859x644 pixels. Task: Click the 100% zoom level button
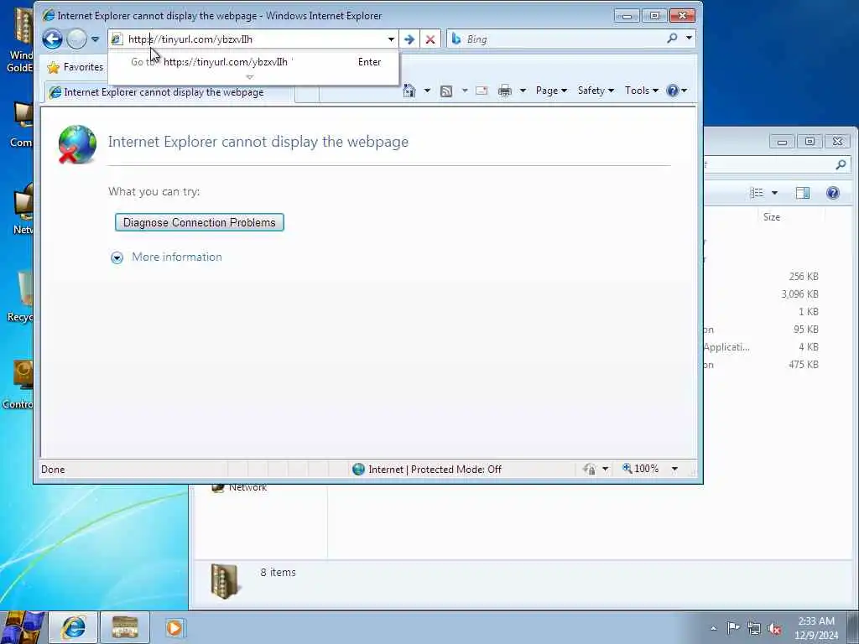[x=640, y=469]
